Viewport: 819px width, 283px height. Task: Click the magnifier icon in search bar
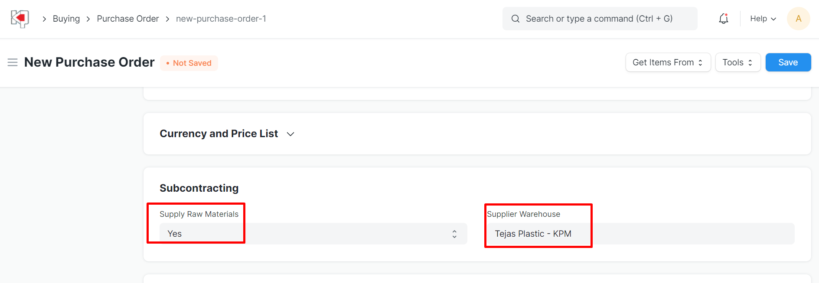click(x=516, y=19)
